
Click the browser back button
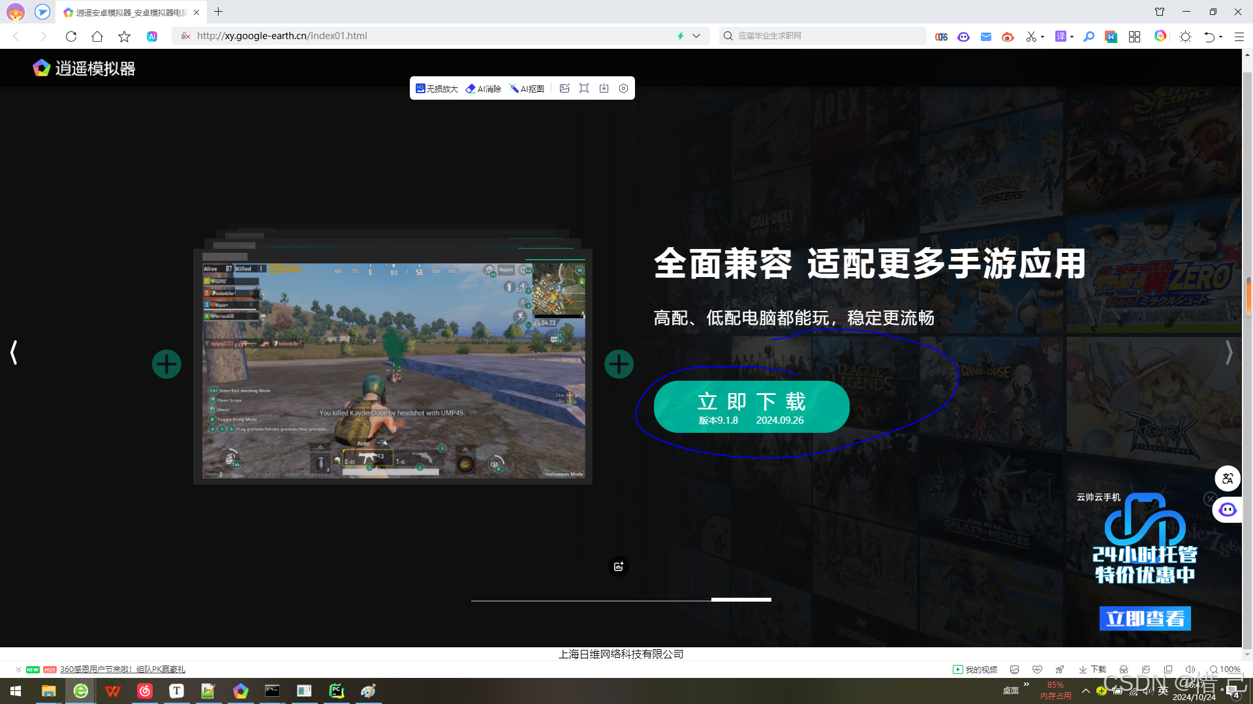point(17,37)
